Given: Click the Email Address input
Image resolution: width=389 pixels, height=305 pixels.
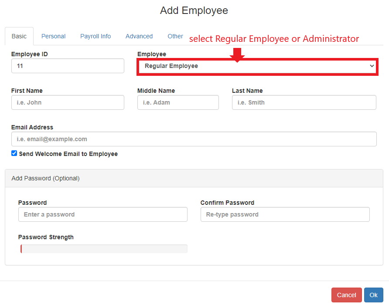Looking at the screenshot, I should pos(194,139).
